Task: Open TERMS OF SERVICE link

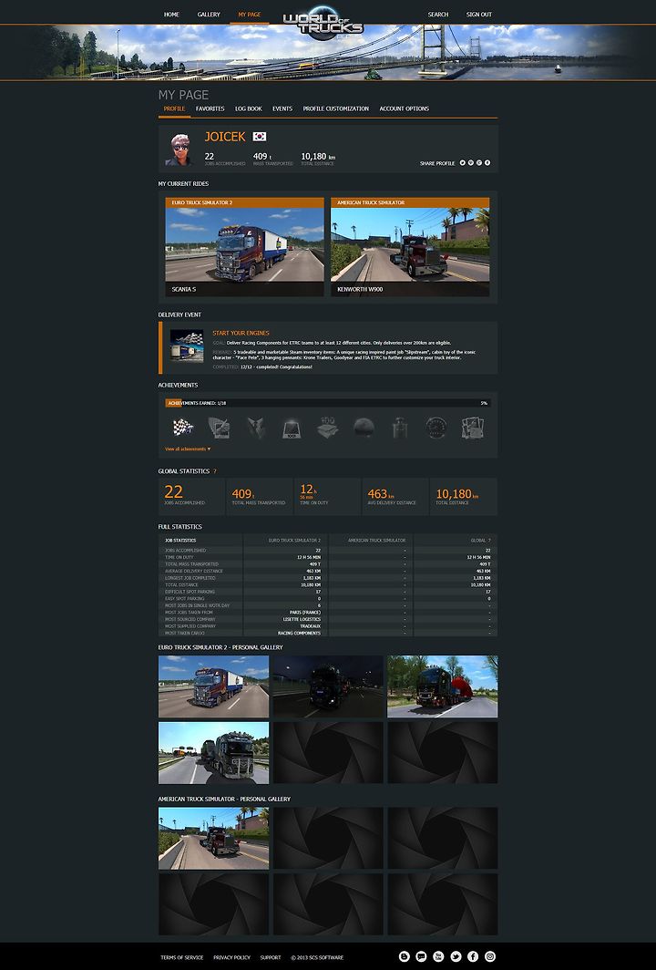Action: (182, 957)
